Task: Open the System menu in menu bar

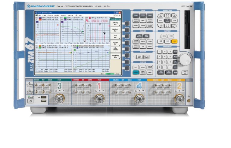Action: click(63, 15)
